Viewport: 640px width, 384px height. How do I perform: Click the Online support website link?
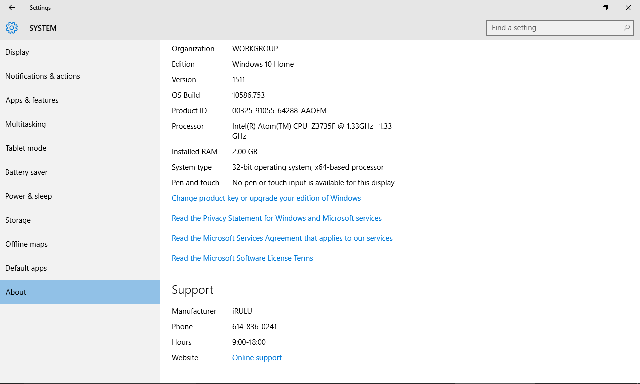coord(257,358)
